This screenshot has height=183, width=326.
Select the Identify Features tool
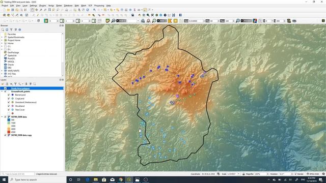[94, 10]
